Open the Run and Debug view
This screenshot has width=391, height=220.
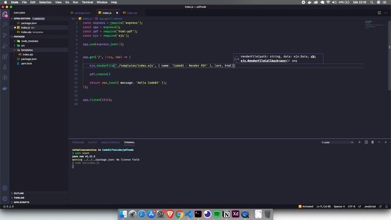(5, 46)
